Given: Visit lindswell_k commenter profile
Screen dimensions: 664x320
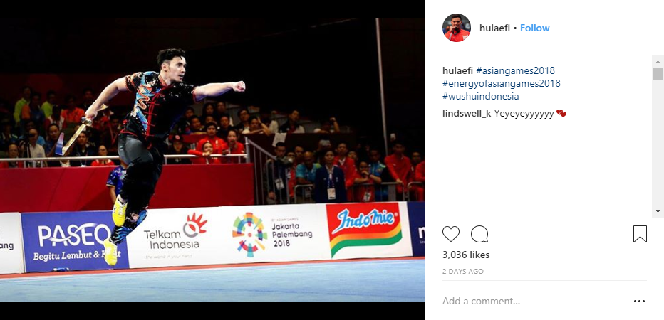Looking at the screenshot, I should point(467,114).
